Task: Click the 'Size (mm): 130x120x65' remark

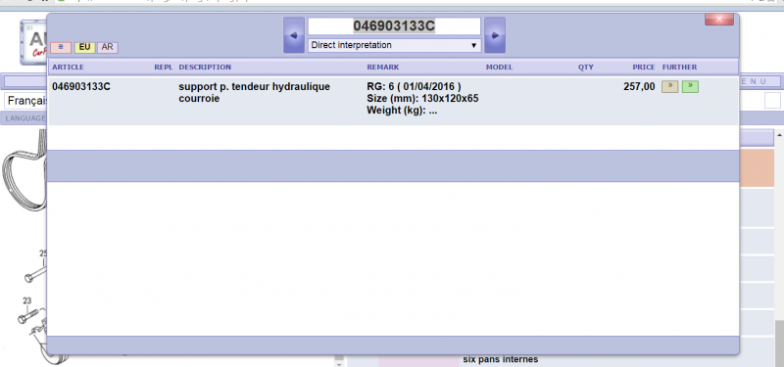Action: 422,99
